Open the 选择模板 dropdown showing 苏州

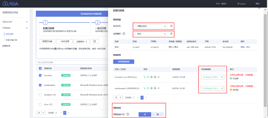tap(151, 34)
